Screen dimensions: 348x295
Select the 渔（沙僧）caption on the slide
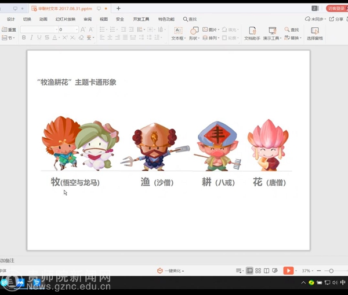point(157,182)
